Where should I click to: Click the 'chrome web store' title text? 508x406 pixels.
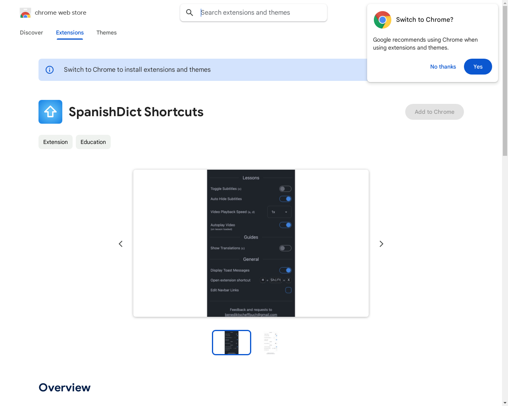61,13
